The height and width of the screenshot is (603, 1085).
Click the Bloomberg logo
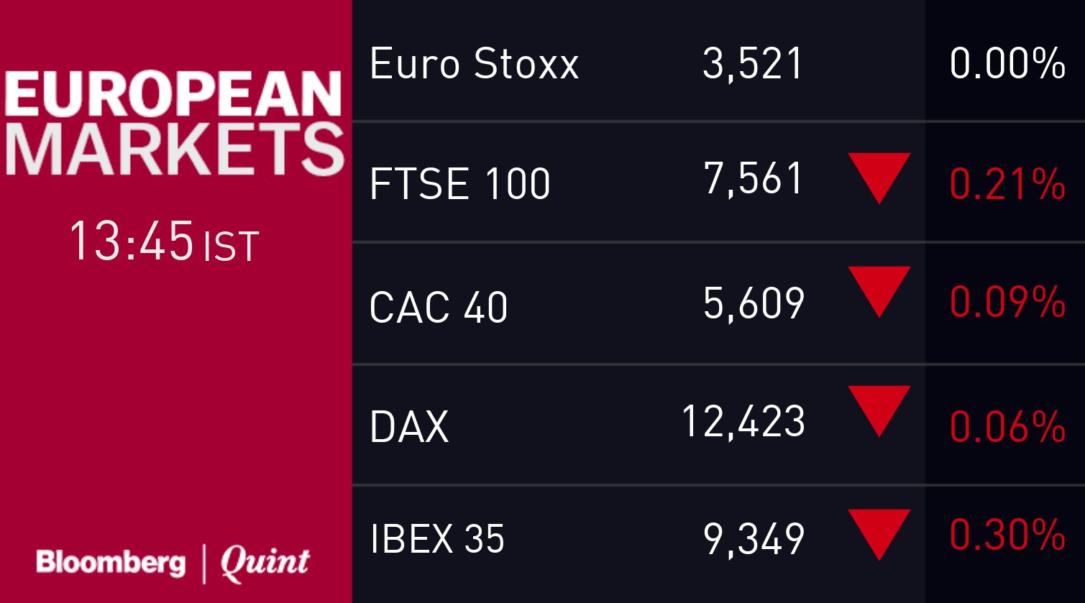click(110, 563)
